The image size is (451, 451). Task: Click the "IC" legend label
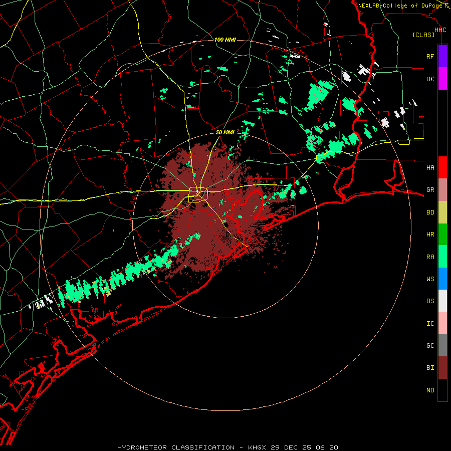pyautogui.click(x=430, y=324)
